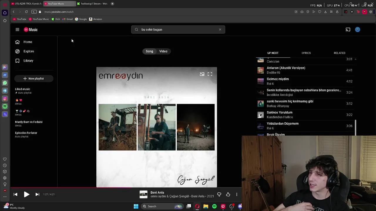Skip to the previous track
The image size is (376, 211).
16,194
